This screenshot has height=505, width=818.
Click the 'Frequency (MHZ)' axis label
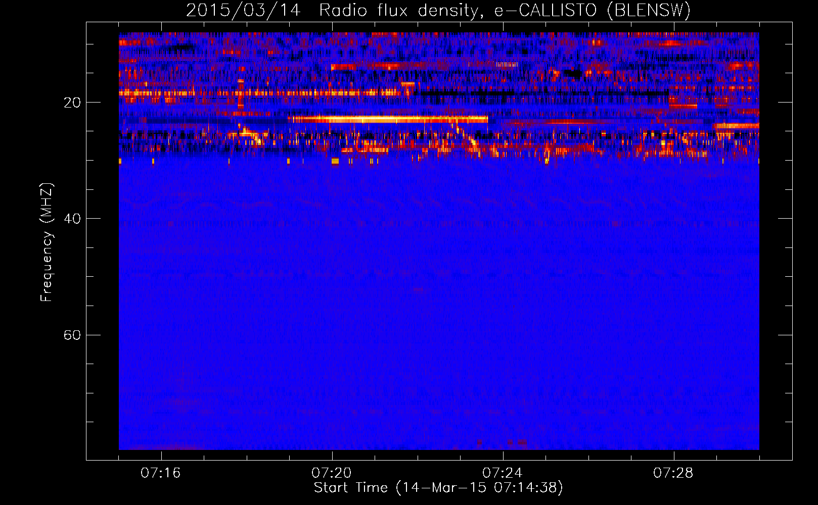coord(47,242)
